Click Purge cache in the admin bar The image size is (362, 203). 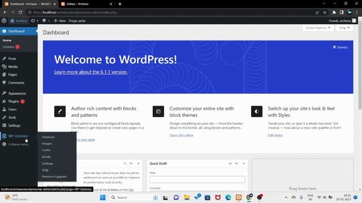coord(77,21)
